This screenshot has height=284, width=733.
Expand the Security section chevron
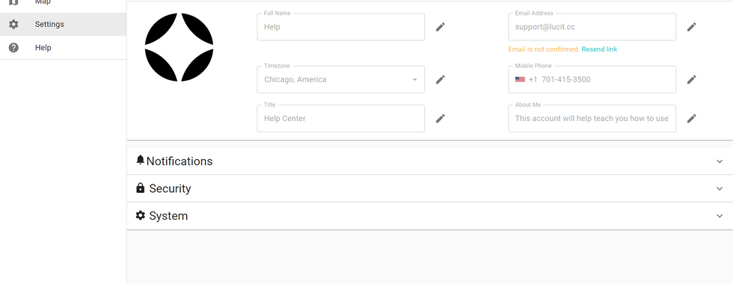coord(720,188)
